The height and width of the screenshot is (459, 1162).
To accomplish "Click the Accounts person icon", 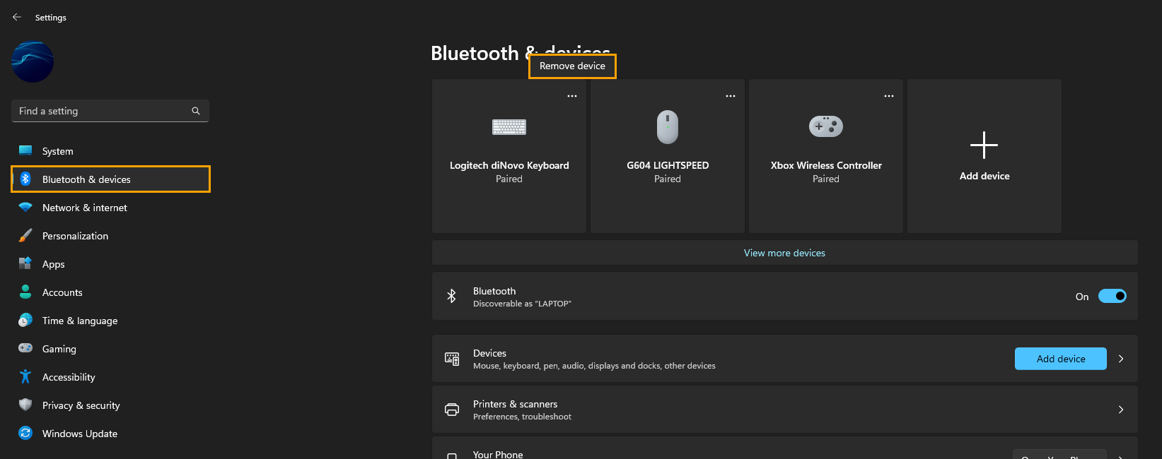I will [x=25, y=292].
